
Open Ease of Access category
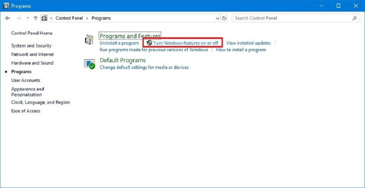(25, 111)
